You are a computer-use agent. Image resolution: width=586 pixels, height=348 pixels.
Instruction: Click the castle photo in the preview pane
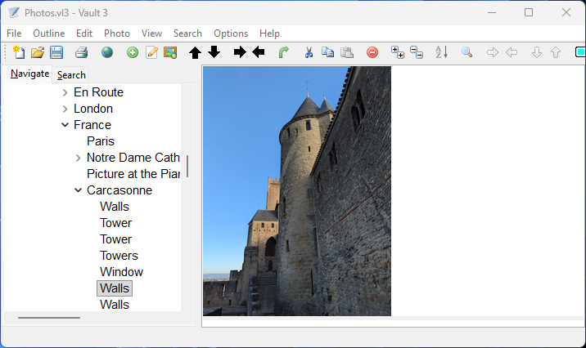(296, 190)
